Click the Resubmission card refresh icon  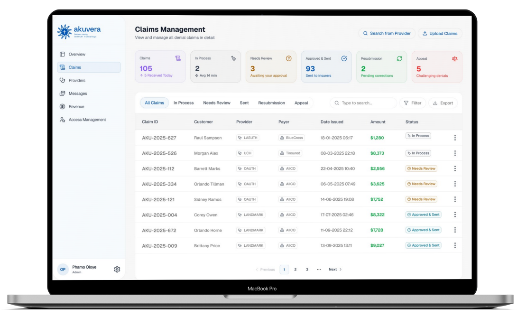point(399,59)
